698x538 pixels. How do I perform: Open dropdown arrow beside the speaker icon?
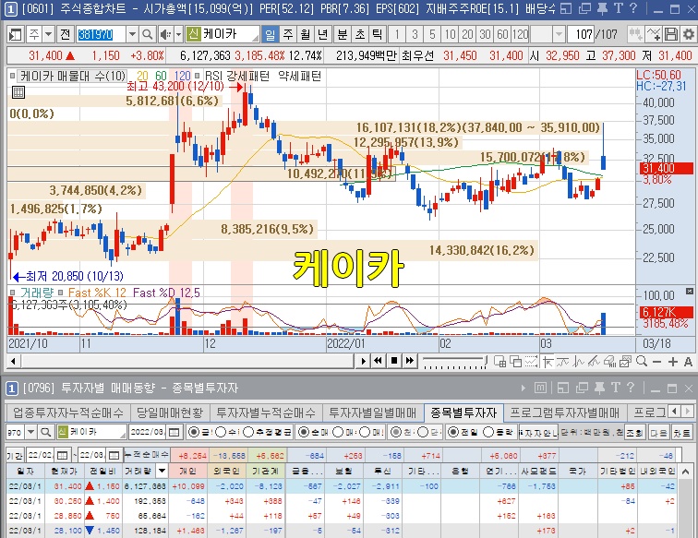pos(178,34)
